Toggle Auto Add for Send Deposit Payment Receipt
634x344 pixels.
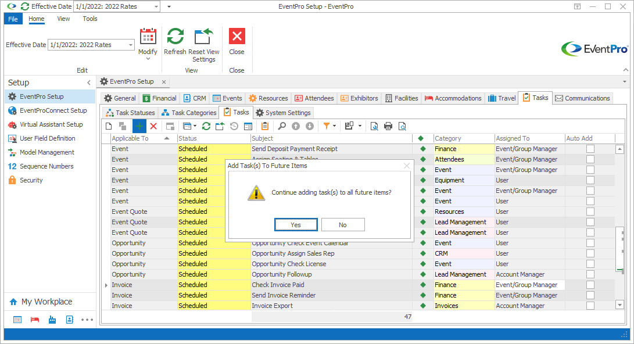point(590,149)
